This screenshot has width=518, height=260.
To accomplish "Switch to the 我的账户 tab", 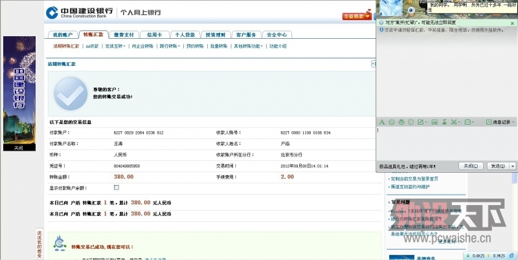I will (63, 34).
